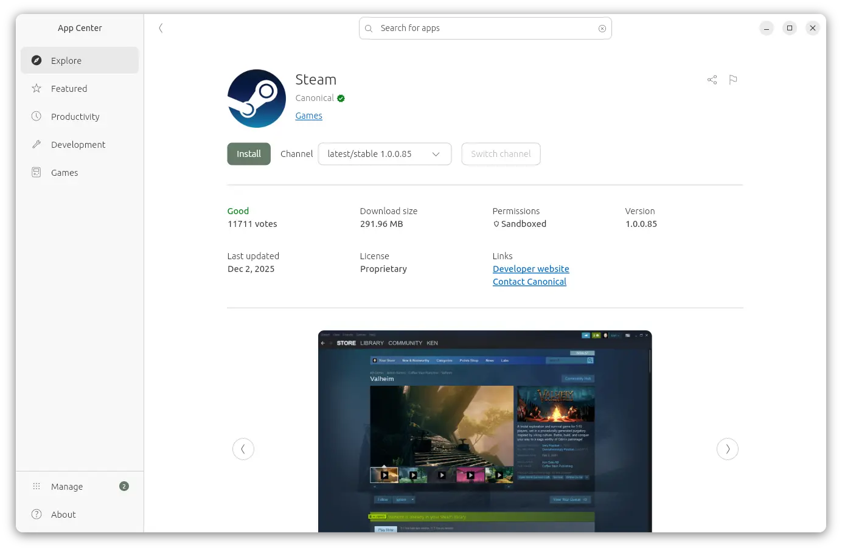Open the Manage section
This screenshot has width=842, height=550.
pyautogui.click(x=80, y=486)
